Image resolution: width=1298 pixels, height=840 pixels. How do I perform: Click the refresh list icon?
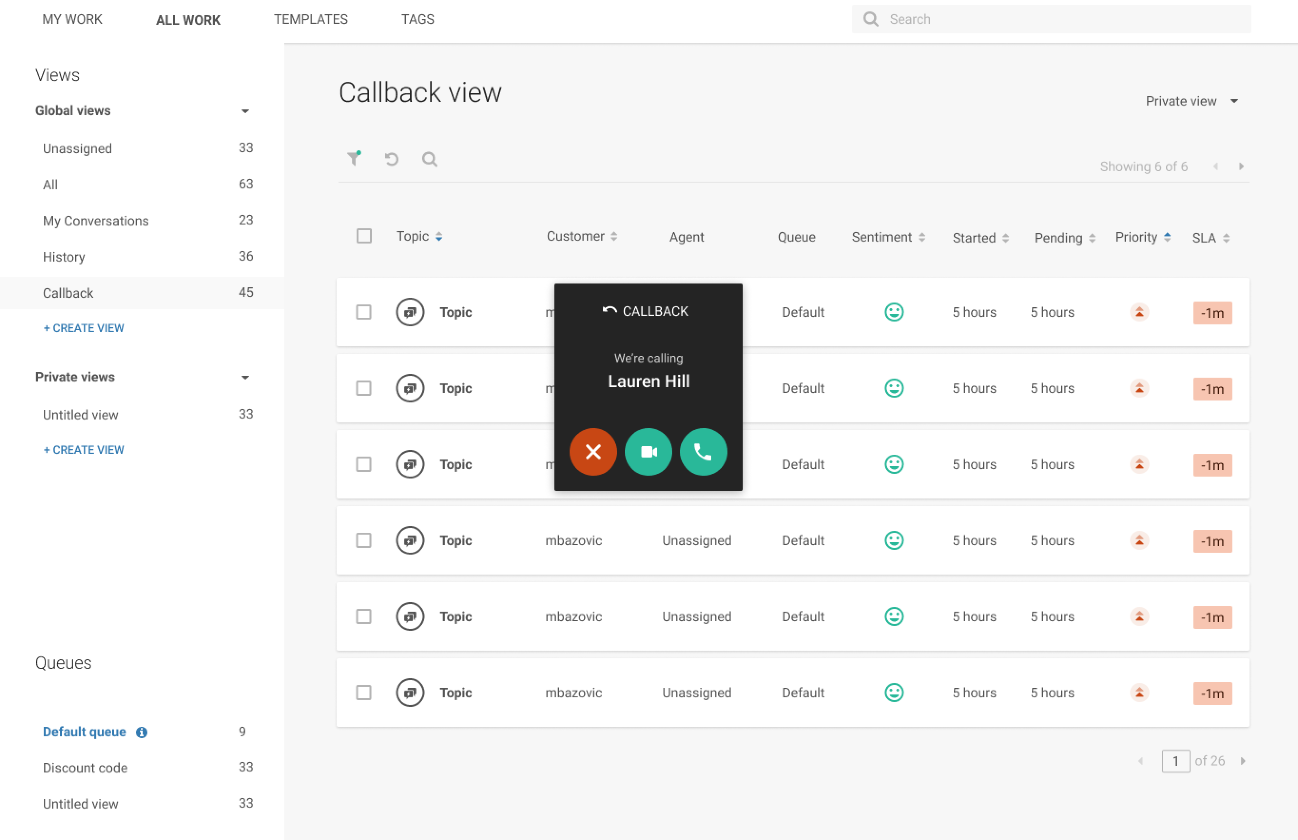click(391, 159)
